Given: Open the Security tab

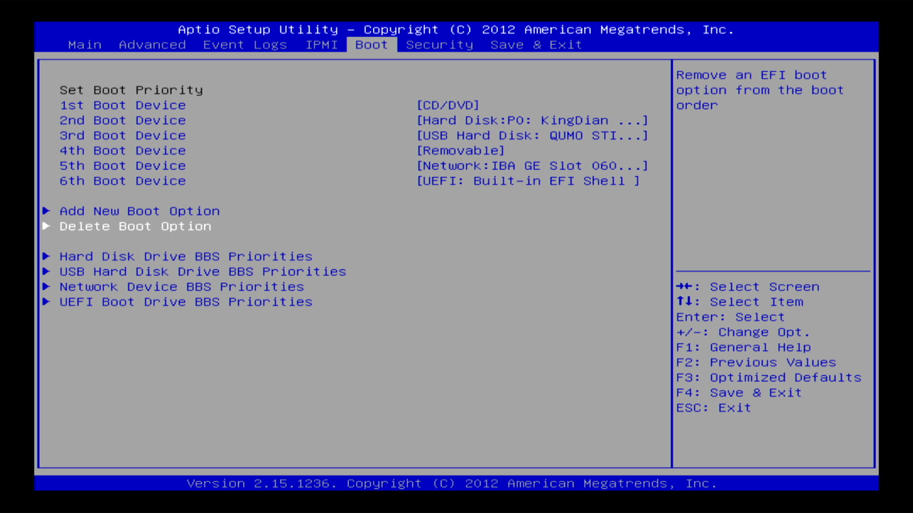Looking at the screenshot, I should (x=439, y=45).
